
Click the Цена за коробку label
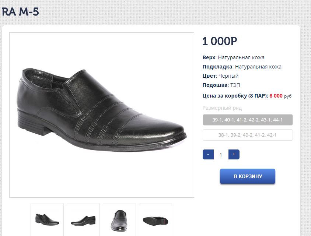point(235,96)
